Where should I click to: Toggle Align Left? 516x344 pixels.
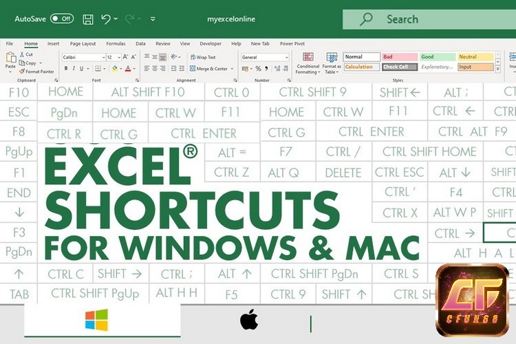coord(147,69)
